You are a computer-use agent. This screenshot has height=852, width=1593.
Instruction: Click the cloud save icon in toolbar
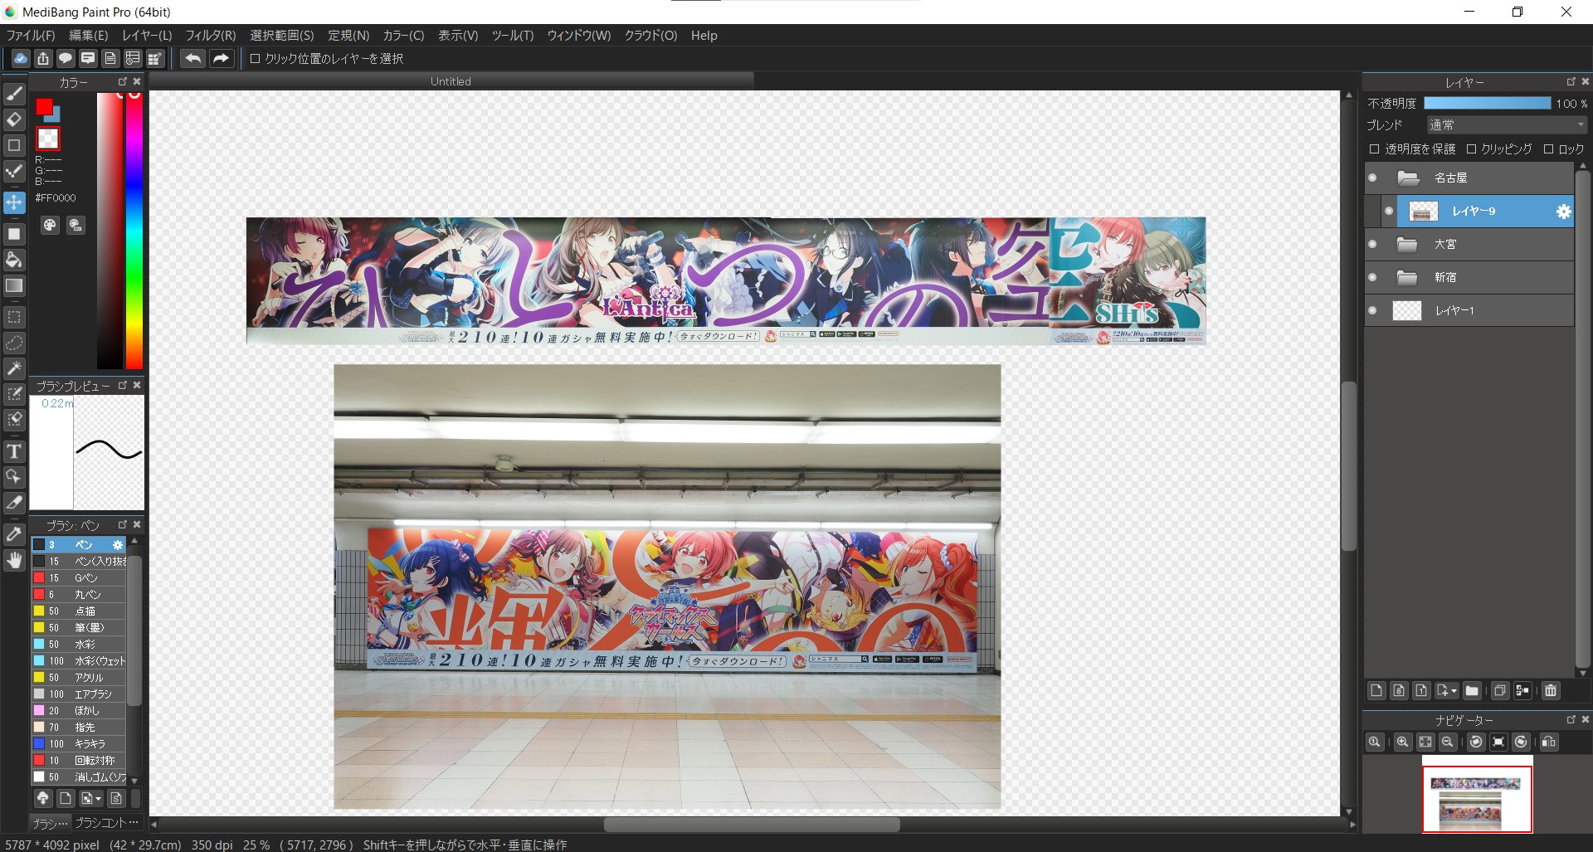21,59
